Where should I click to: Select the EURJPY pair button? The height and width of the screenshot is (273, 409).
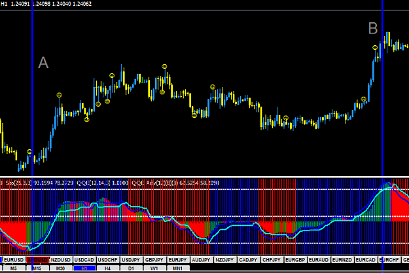point(178,260)
